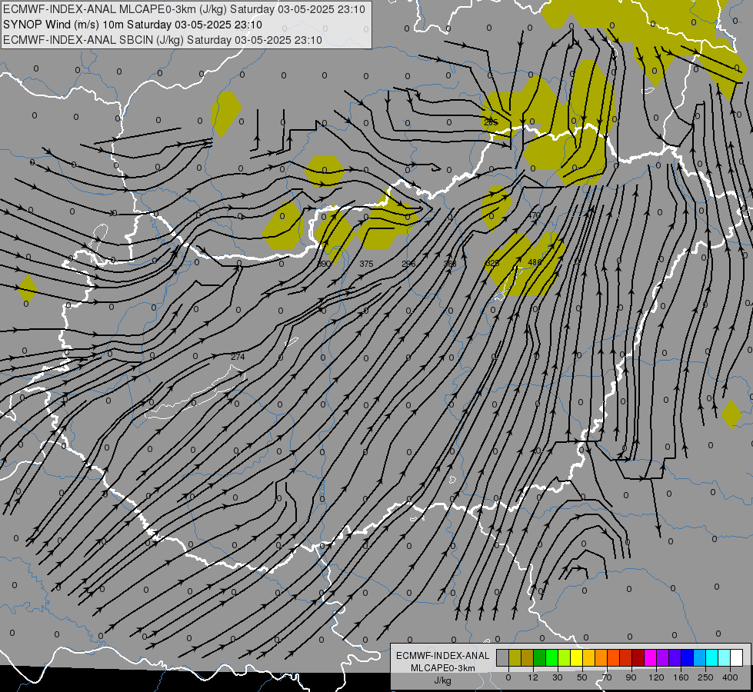Click the J/kg unit label in legend
The width and height of the screenshot is (753, 692).
click(443, 680)
